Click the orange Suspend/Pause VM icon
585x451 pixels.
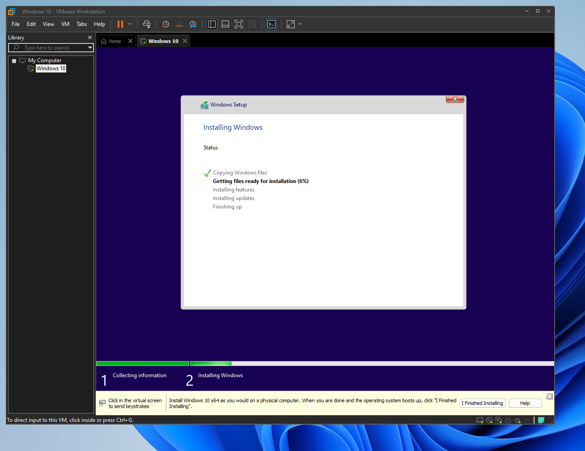coord(120,24)
